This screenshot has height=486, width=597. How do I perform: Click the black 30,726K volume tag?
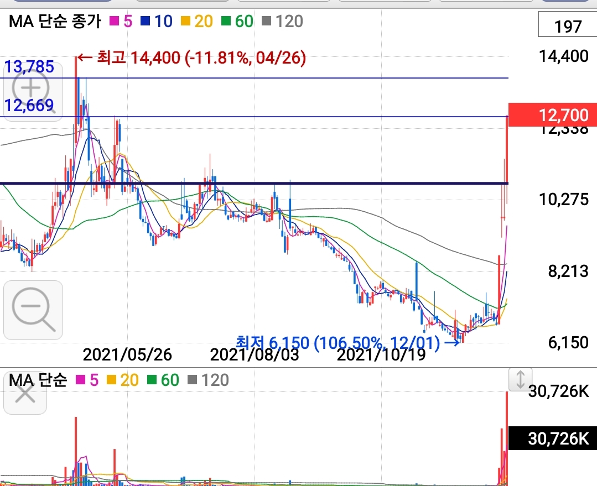553,438
